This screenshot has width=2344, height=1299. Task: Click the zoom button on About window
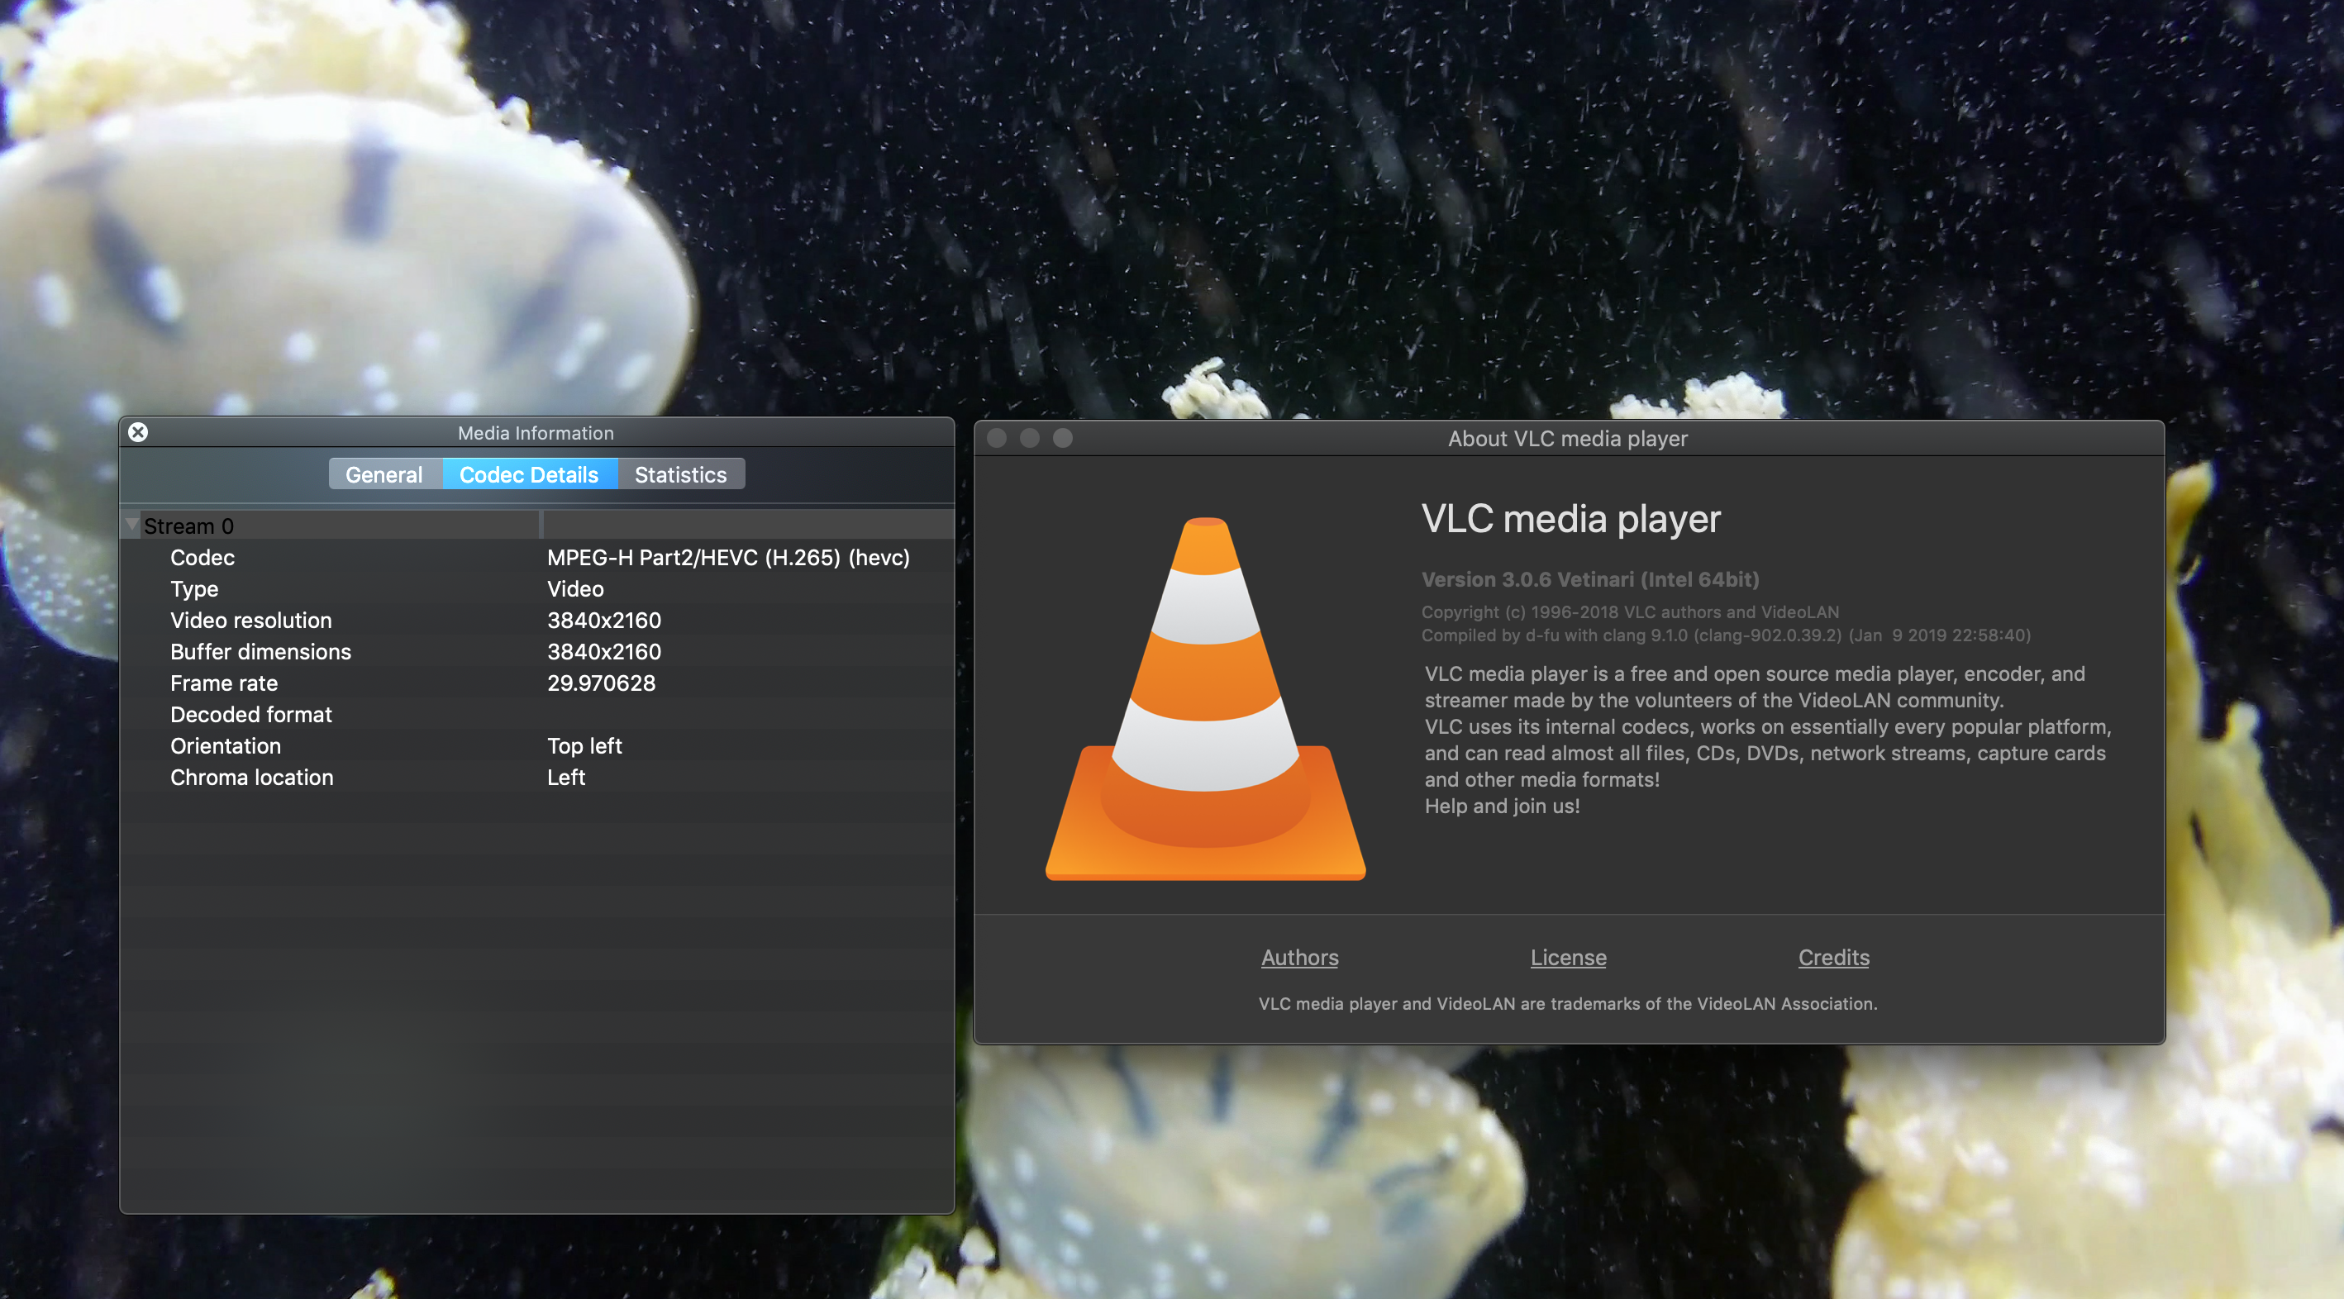[x=1063, y=439]
